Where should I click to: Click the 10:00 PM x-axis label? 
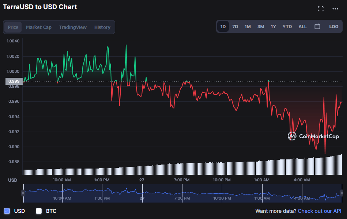click(x=222, y=180)
